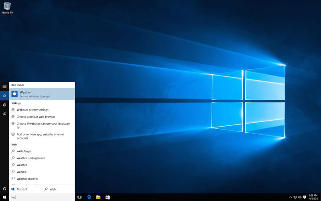Open File Explorer from the taskbar
This screenshot has width=321, height=201.
98,197
